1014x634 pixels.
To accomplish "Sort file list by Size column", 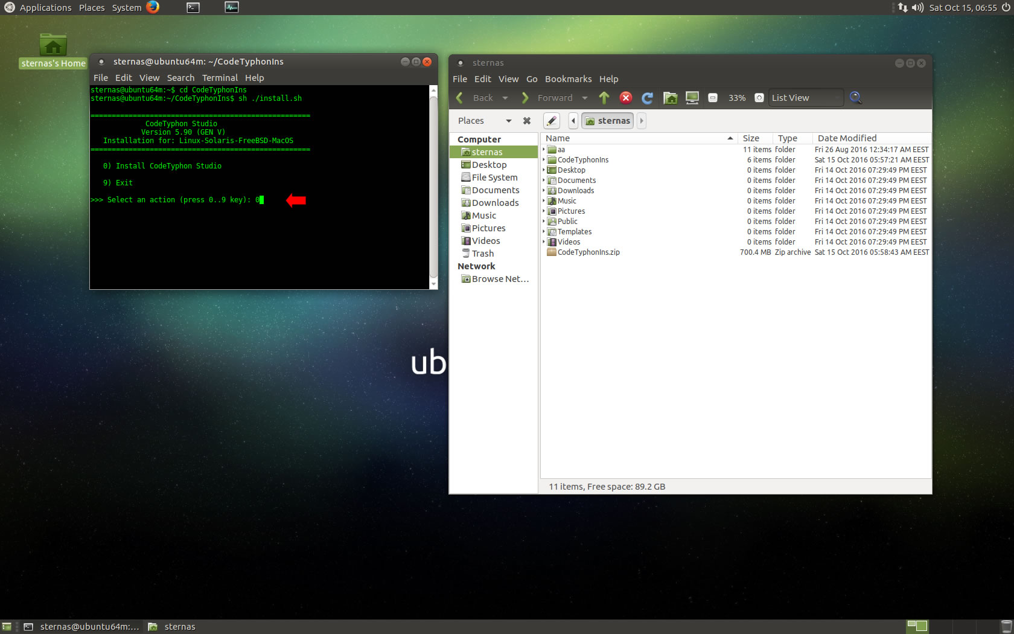I will 755,138.
